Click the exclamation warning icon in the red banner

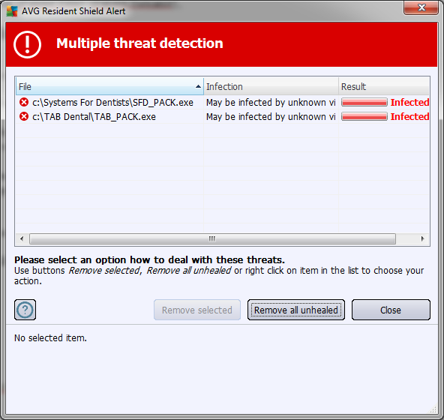coord(27,44)
